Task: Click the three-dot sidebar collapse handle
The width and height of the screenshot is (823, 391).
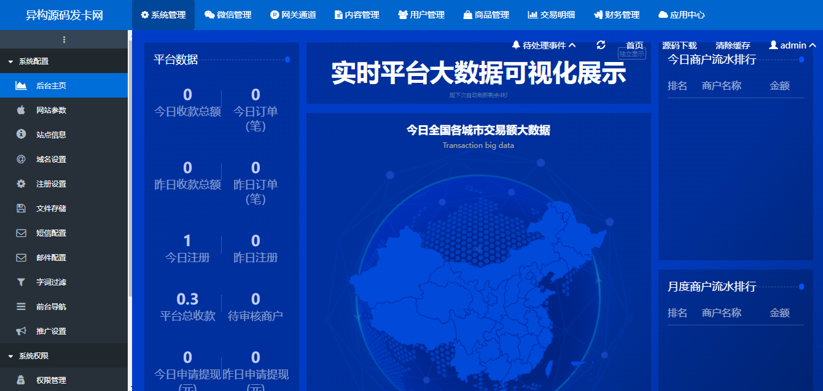Action: coord(64,39)
